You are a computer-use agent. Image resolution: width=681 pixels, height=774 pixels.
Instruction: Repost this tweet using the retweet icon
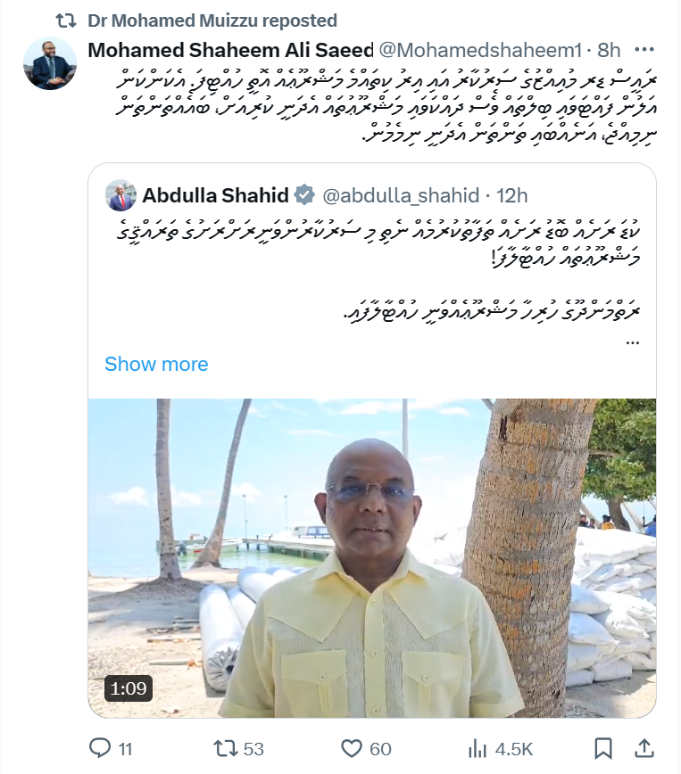[x=225, y=748]
